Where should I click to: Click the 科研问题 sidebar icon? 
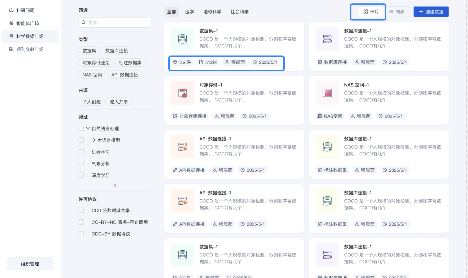pos(11,10)
